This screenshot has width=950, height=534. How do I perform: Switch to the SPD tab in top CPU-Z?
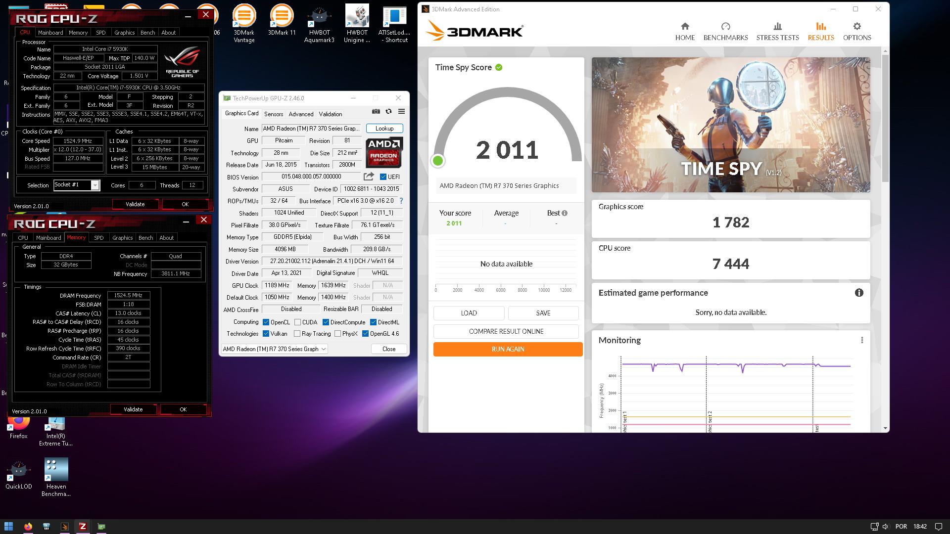coord(101,33)
